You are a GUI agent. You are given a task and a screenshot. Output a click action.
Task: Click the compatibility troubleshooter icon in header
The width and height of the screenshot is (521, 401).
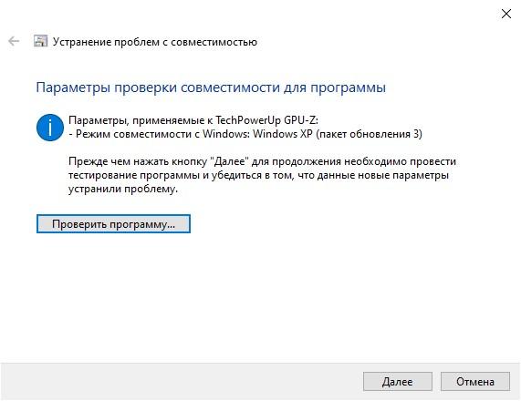[x=40, y=41]
